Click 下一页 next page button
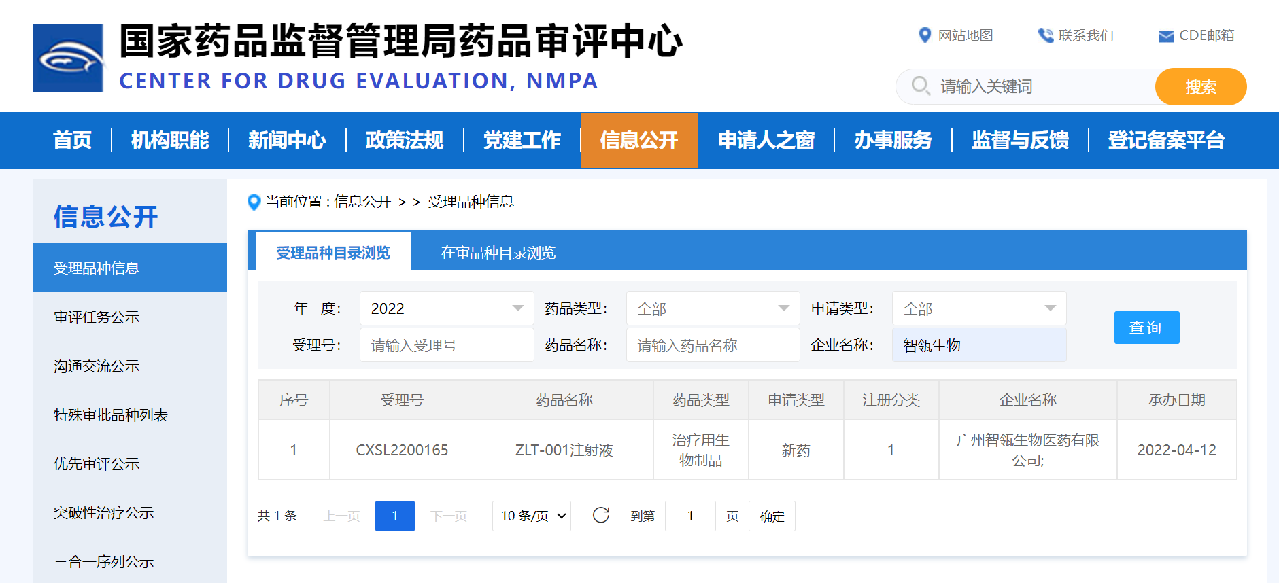This screenshot has height=583, width=1279. coord(449,516)
